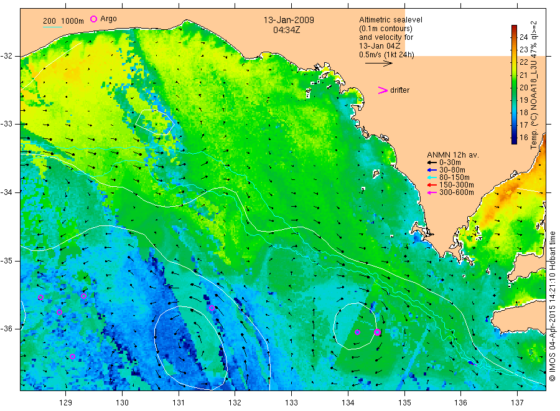Click the cyan 80-150m arrow in ANMN legend
The height and width of the screenshot is (411, 560).
[x=432, y=177]
